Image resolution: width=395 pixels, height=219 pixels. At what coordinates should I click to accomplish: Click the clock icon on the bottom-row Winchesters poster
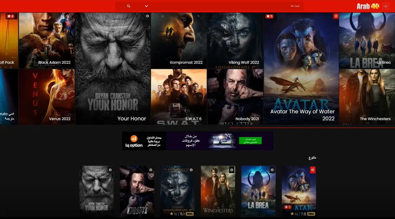click(232, 170)
